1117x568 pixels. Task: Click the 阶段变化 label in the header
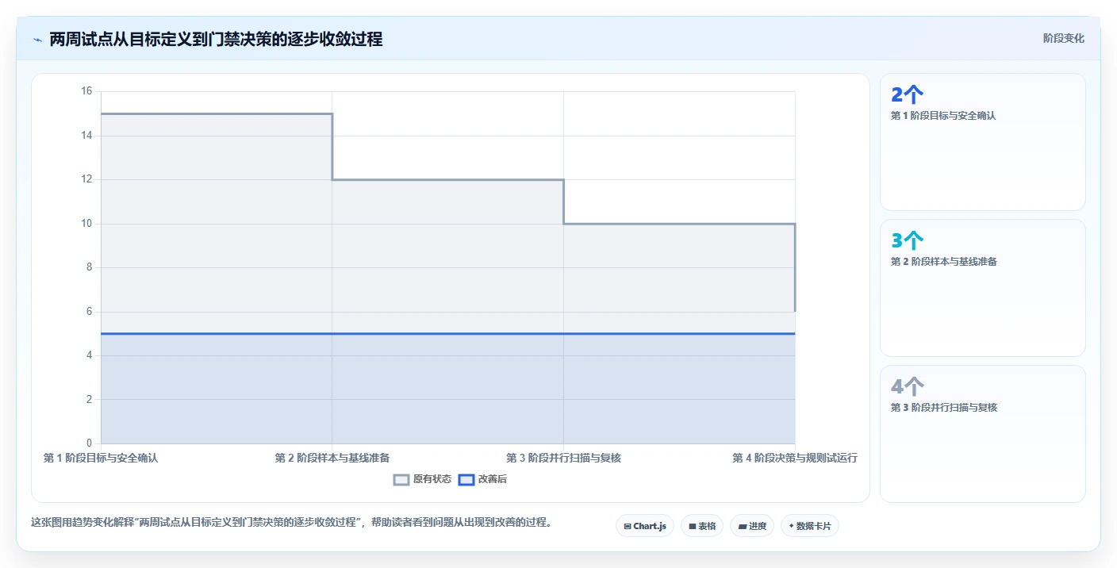(x=1064, y=38)
